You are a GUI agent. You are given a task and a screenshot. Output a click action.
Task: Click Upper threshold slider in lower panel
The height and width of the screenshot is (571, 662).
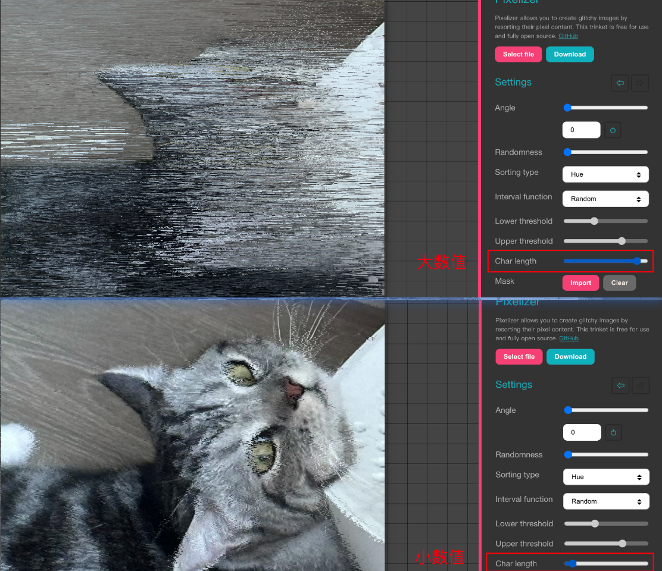pos(606,544)
